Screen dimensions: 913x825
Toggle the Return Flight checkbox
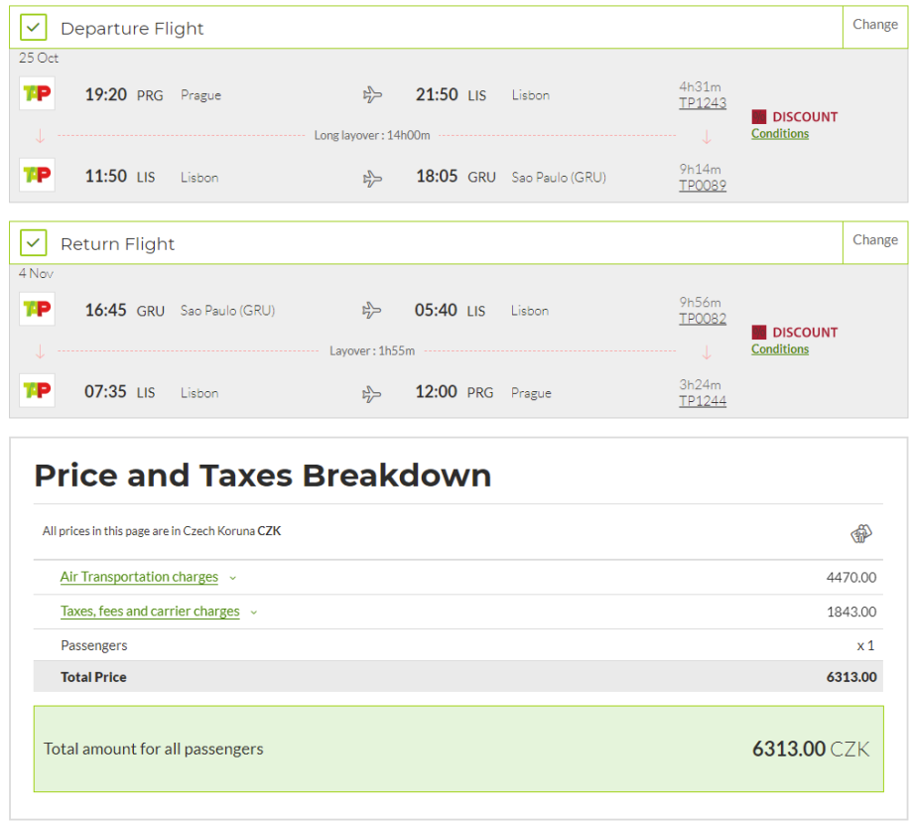[x=34, y=243]
